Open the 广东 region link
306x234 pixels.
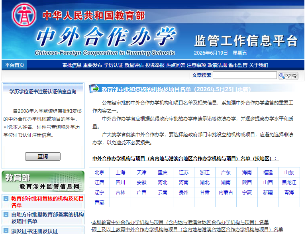226,173
